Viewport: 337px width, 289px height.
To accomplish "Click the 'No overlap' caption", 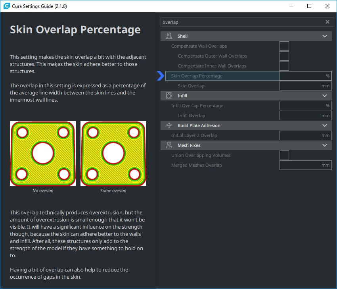I will [x=43, y=191].
